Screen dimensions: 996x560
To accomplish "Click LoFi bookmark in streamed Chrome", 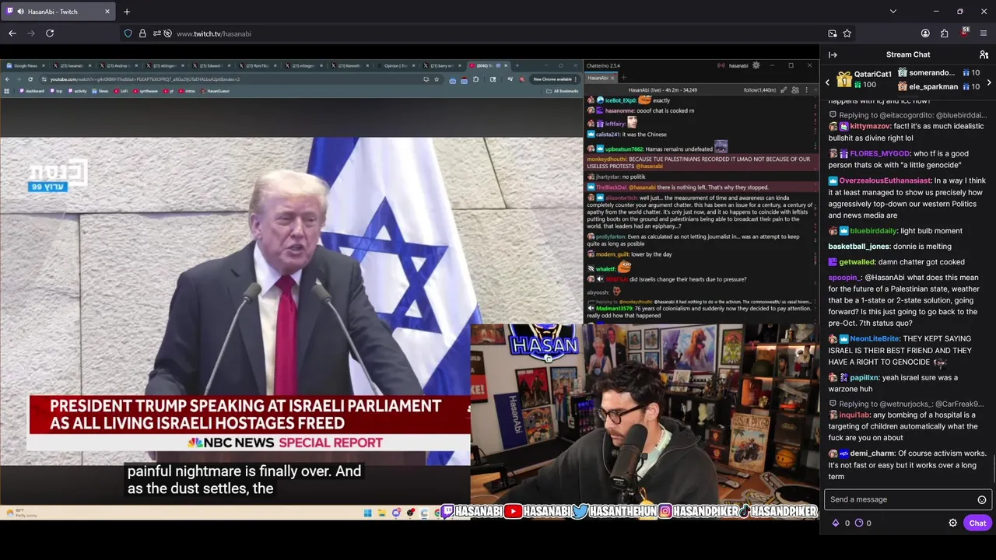I will pos(122,91).
